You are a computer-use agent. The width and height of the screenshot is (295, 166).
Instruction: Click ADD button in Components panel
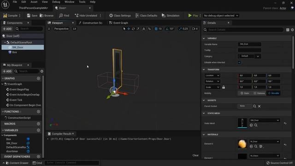7,29
